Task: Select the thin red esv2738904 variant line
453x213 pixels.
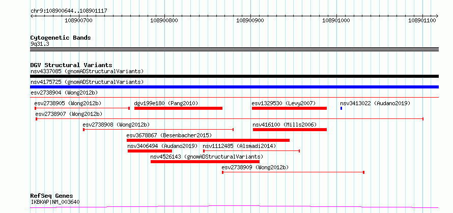Action: tap(234, 98)
